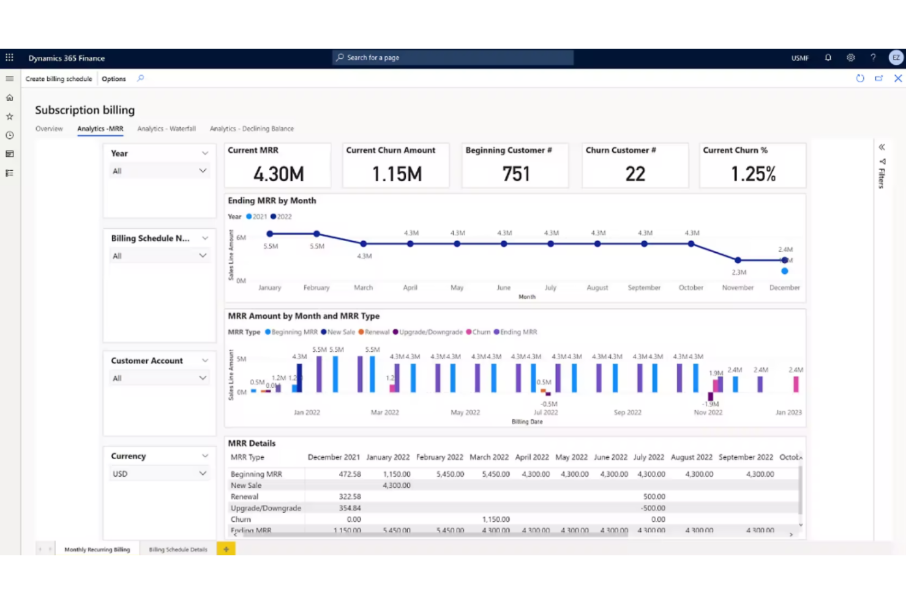
Task: Open Recent items clock icon in sidebar
Action: pos(9,135)
